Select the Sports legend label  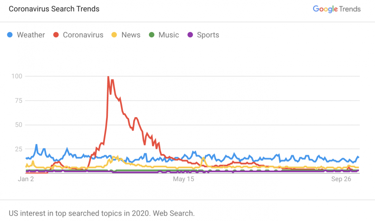point(208,35)
